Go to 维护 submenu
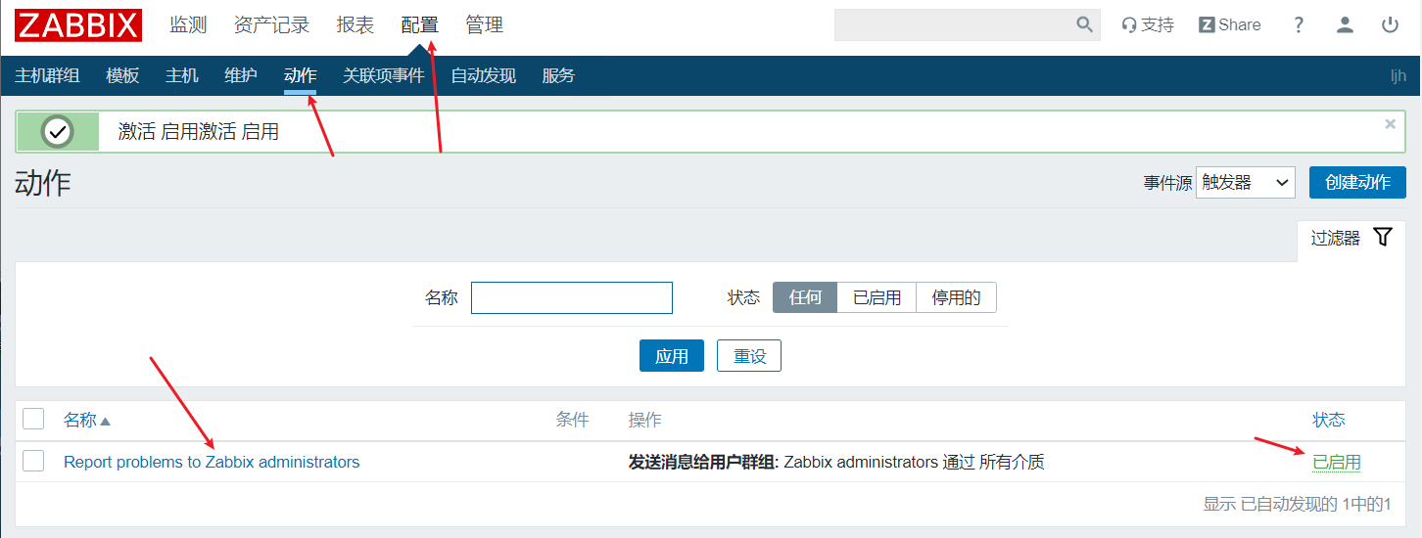The image size is (1422, 538). pyautogui.click(x=241, y=75)
